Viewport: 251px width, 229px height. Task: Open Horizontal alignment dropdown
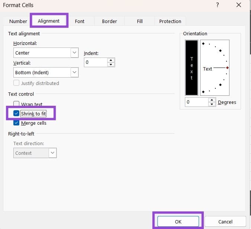tap(74, 53)
